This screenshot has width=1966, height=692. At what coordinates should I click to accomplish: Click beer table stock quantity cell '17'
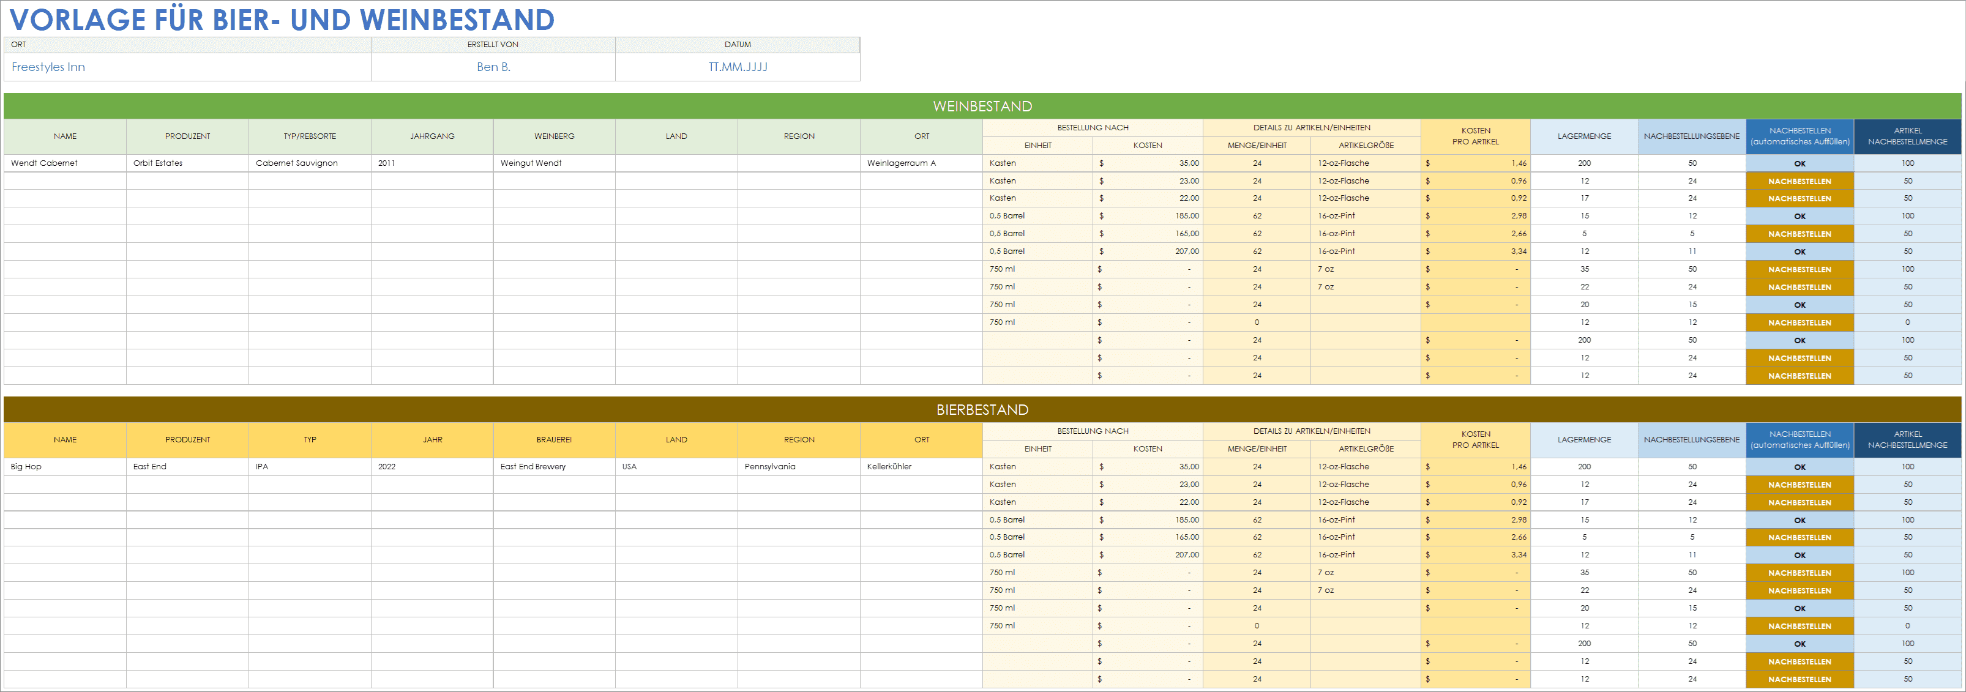[1585, 502]
